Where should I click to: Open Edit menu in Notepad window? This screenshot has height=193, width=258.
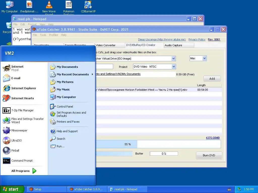tap(23, 24)
